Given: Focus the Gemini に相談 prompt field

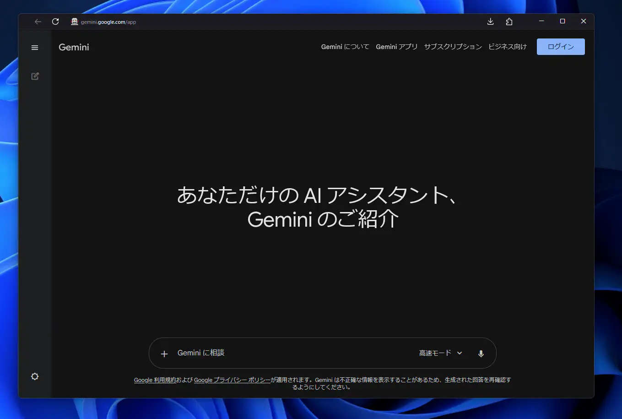Looking at the screenshot, I should coord(293,353).
